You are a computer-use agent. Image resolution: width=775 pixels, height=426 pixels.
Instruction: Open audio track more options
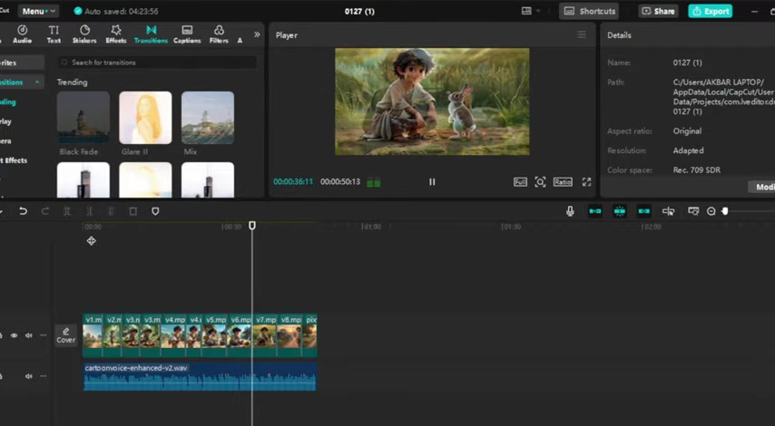[44, 376]
